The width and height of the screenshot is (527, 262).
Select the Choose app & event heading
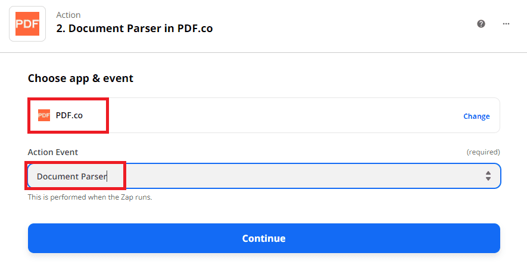pyautogui.click(x=80, y=78)
